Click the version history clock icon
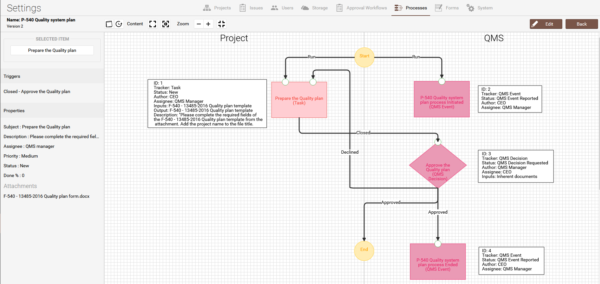This screenshot has width=600, height=284. click(119, 24)
